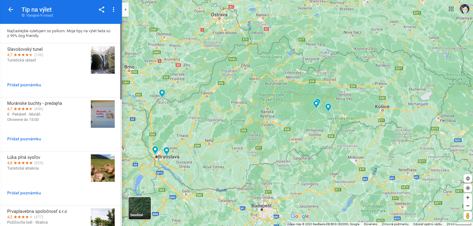This screenshot has height=226, width=473.
Task: Click the front pin of the overlapping pair near Poprad
Action: [316, 104]
